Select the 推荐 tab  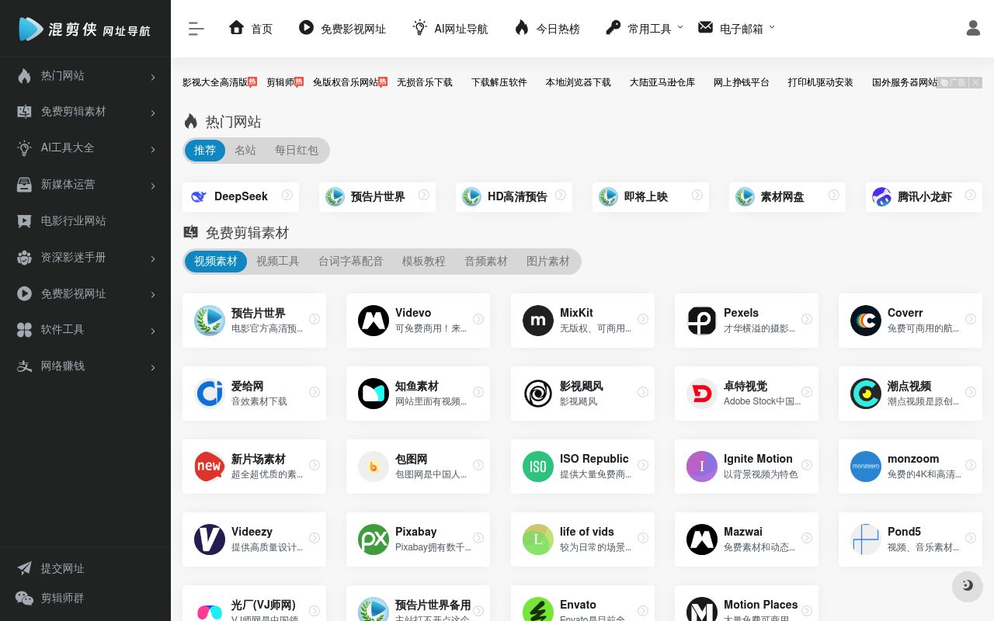[205, 151]
